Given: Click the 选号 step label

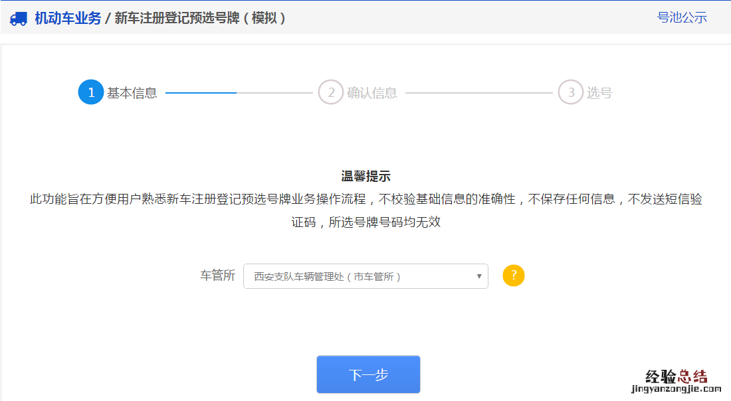Looking at the screenshot, I should (597, 92).
